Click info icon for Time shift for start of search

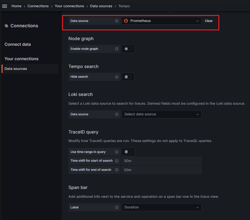click(x=117, y=161)
